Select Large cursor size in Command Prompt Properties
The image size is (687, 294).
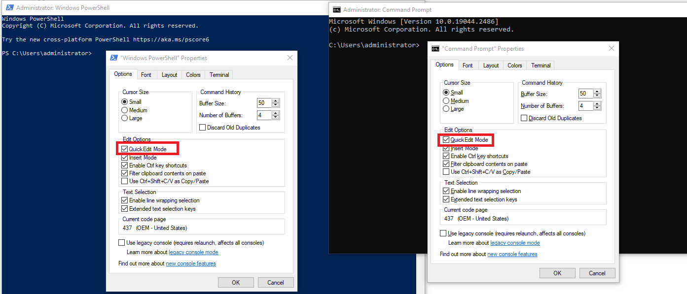(446, 109)
